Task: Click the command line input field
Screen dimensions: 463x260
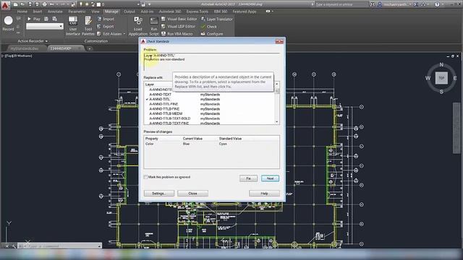Action: (60, 246)
